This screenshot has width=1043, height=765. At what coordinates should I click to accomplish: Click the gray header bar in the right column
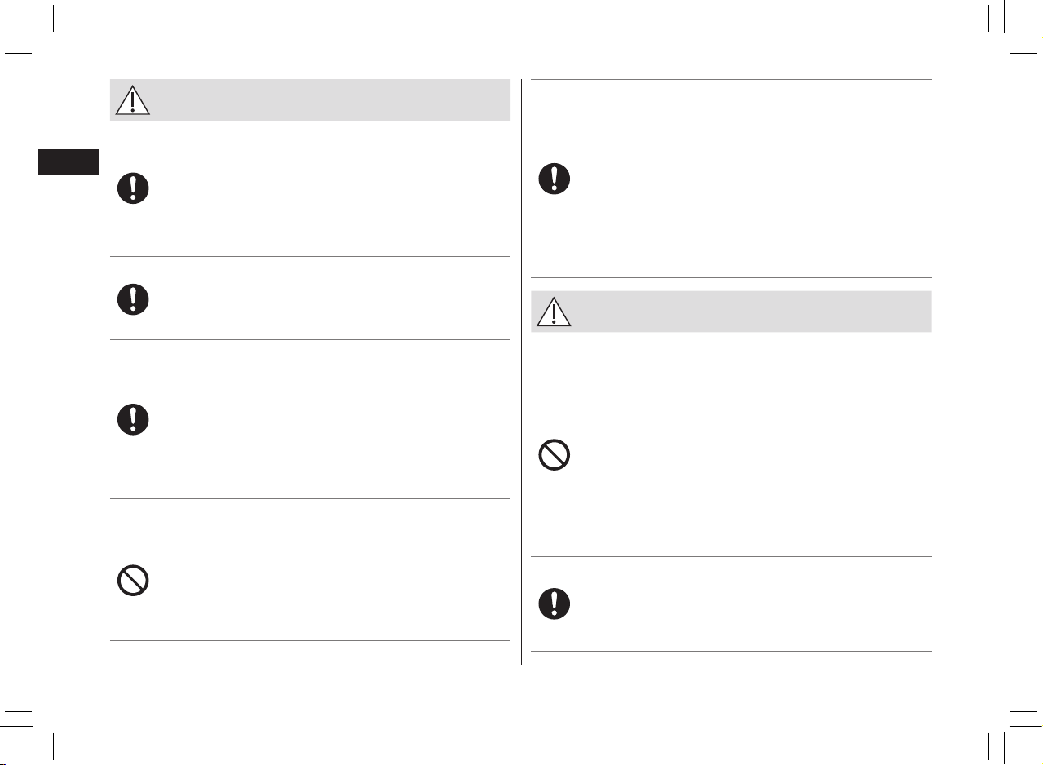coord(731,312)
